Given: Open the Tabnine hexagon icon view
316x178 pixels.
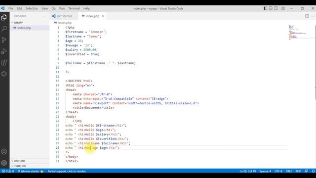Looking at the screenshot, I should (x=4, y=74).
